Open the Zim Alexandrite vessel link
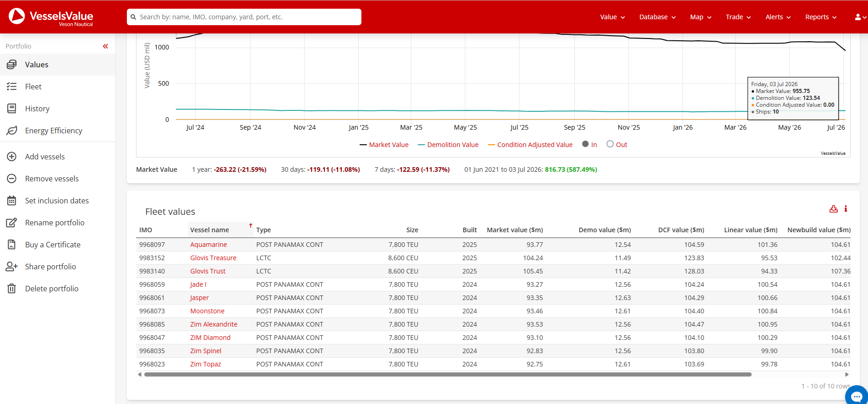Image resolution: width=868 pixels, height=404 pixels. click(x=214, y=324)
